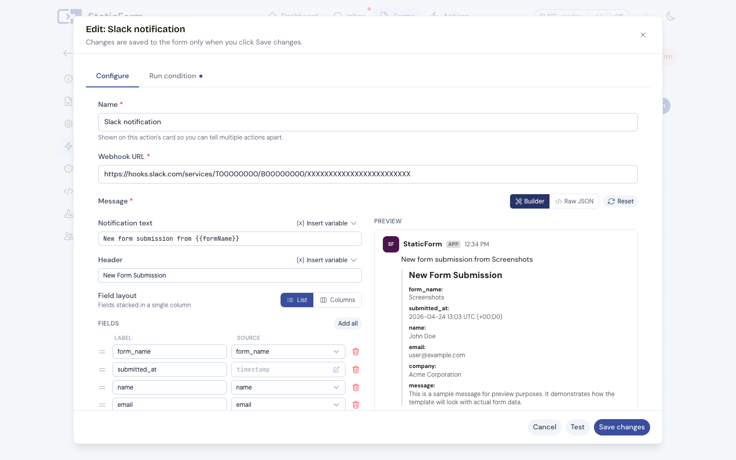Click Acme Corporation in the preview
Viewport: 736px width, 460px height.
pos(435,375)
